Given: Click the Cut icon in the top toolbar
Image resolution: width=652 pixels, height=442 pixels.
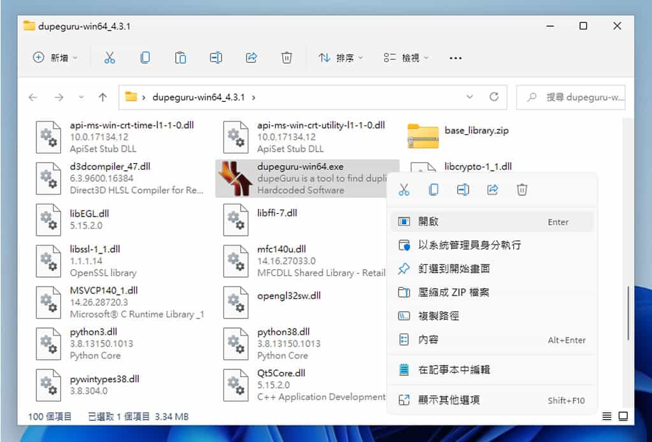Looking at the screenshot, I should tap(110, 58).
